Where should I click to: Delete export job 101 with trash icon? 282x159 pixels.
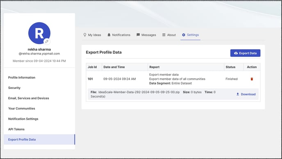(x=252, y=79)
